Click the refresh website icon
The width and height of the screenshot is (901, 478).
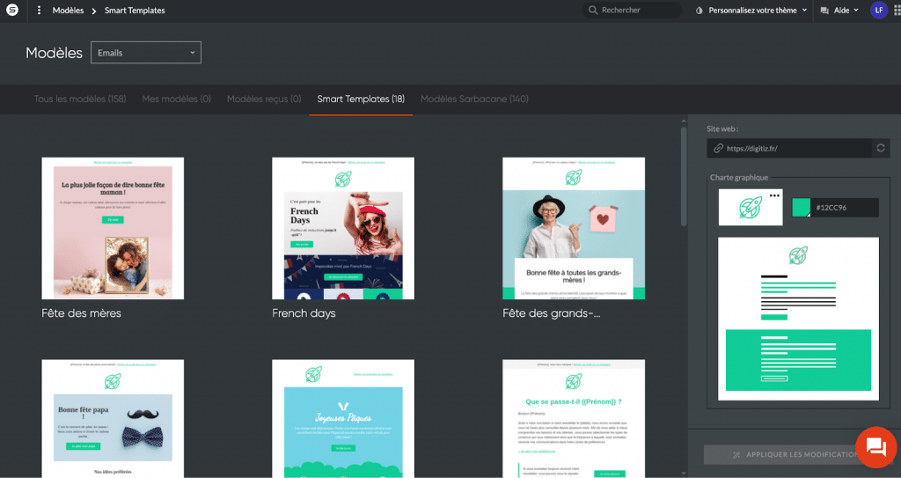coord(880,149)
